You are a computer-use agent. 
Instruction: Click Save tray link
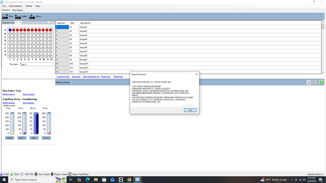point(76,77)
